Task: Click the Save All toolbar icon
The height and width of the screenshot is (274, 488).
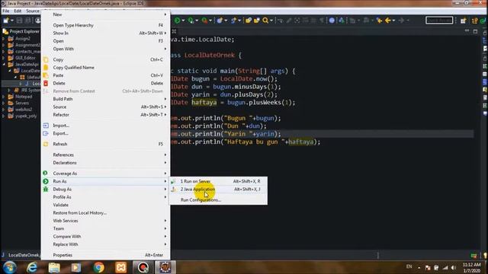Action: (x=27, y=21)
